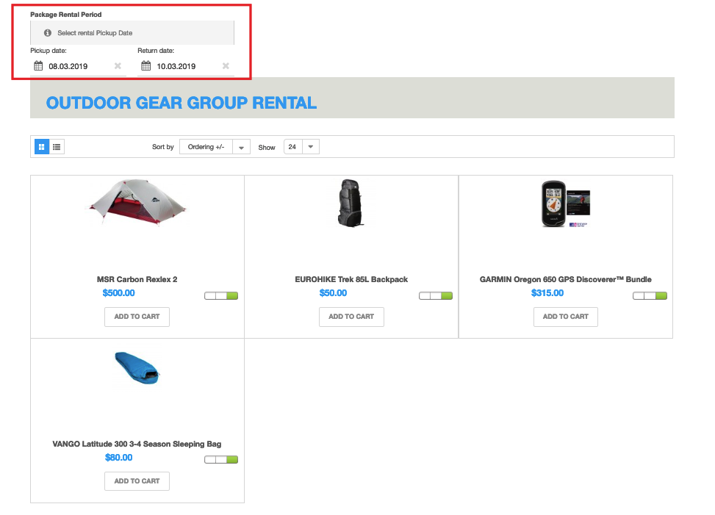Toggle the EUROHIKE Trek 85L Backpack switch
The image size is (715, 515).
tap(436, 296)
